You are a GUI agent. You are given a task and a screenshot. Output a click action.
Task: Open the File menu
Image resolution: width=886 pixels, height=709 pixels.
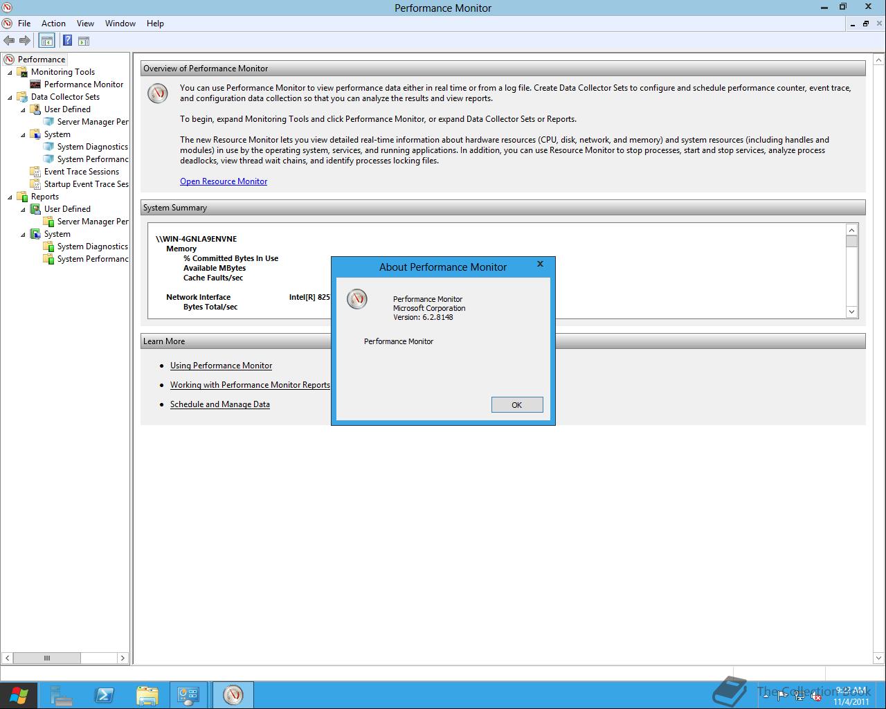(24, 24)
